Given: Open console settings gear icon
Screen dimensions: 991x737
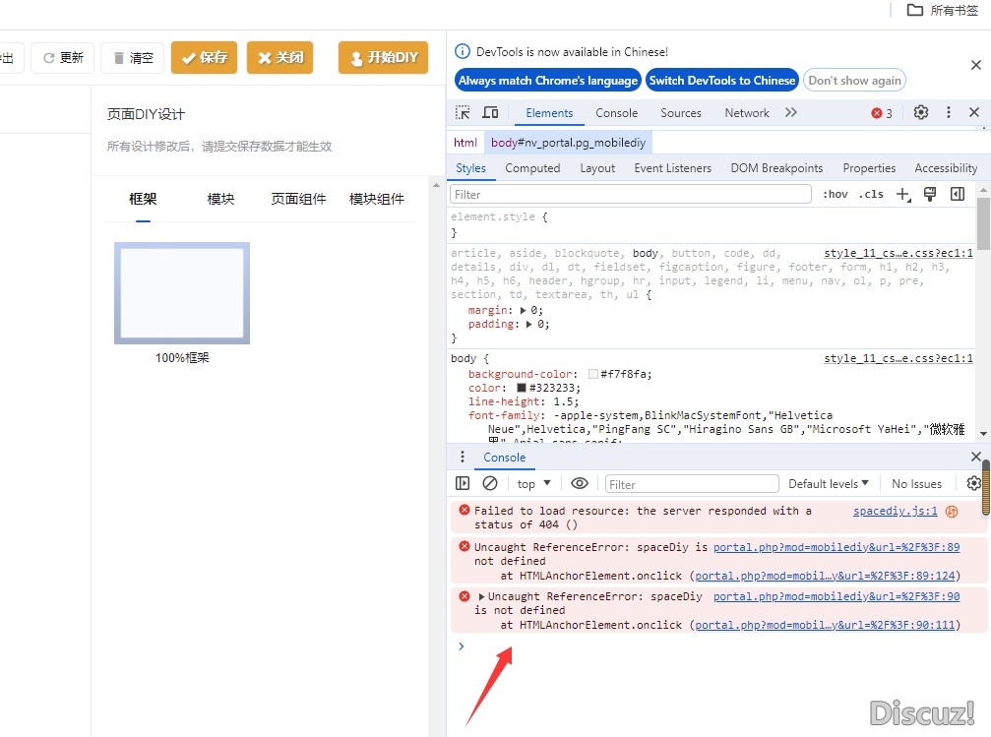Looking at the screenshot, I should (x=974, y=483).
